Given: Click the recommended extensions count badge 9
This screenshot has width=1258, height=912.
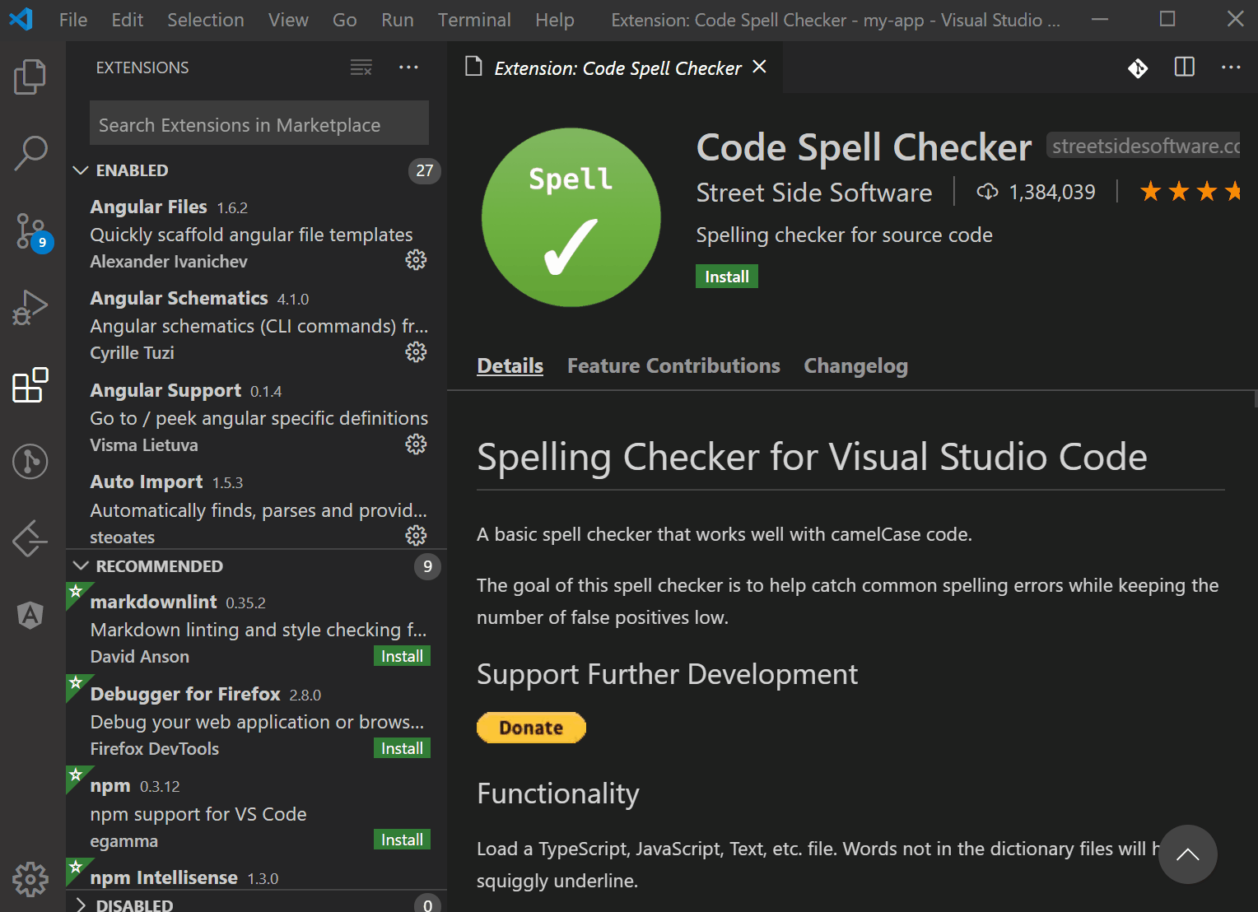Looking at the screenshot, I should 427,566.
